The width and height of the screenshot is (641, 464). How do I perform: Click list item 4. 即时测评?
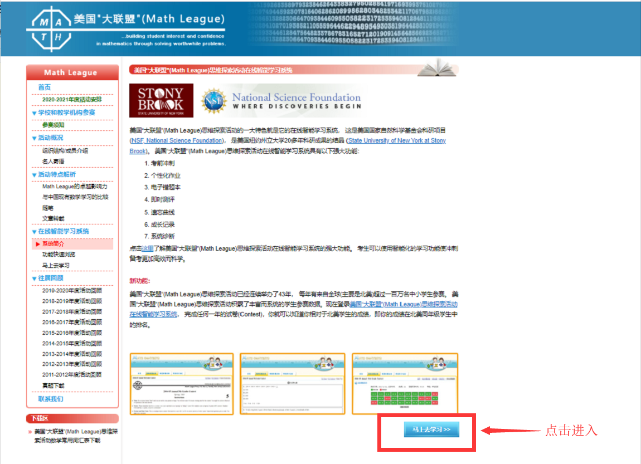(x=159, y=200)
